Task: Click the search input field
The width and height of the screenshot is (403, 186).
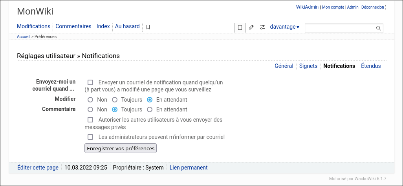Action: click(x=339, y=28)
